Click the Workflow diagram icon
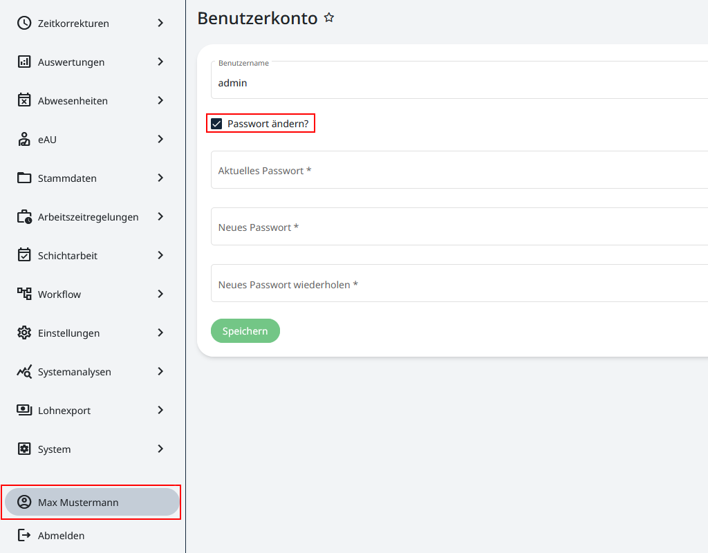 pyautogui.click(x=24, y=294)
